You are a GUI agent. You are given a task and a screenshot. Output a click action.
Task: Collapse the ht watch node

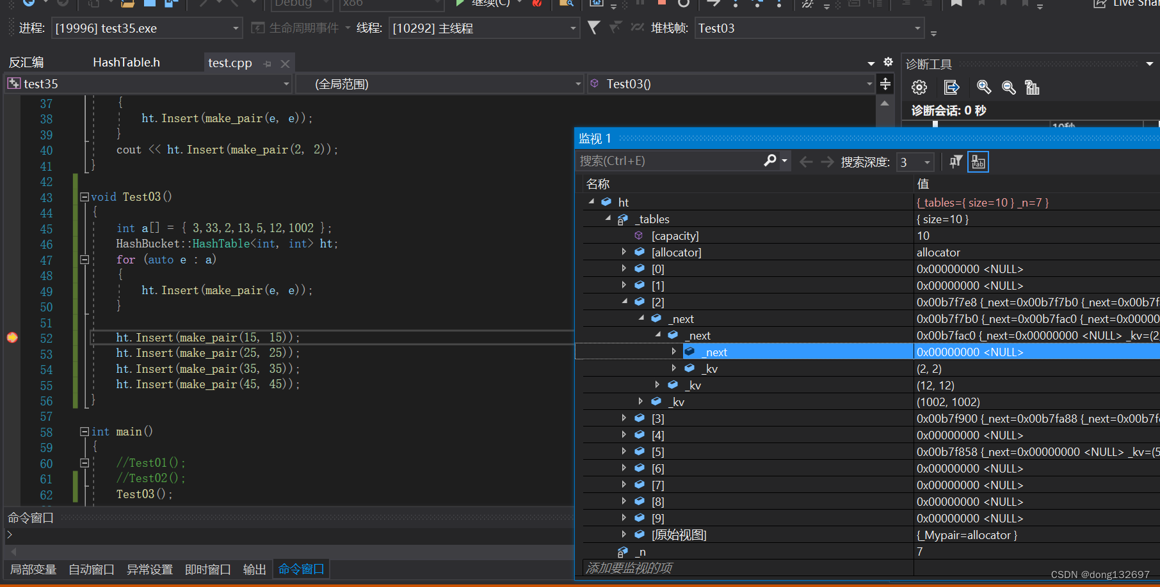pyautogui.click(x=592, y=201)
